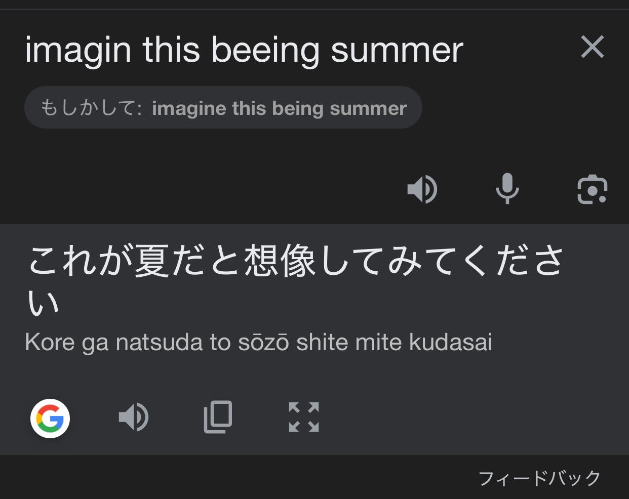Tap the word "sōzō" in the romanization
Viewport: 629px width, 499px height.
click(x=263, y=342)
